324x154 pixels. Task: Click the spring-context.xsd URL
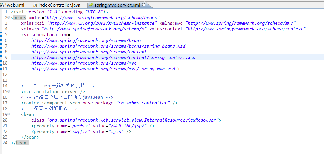coord(113,58)
